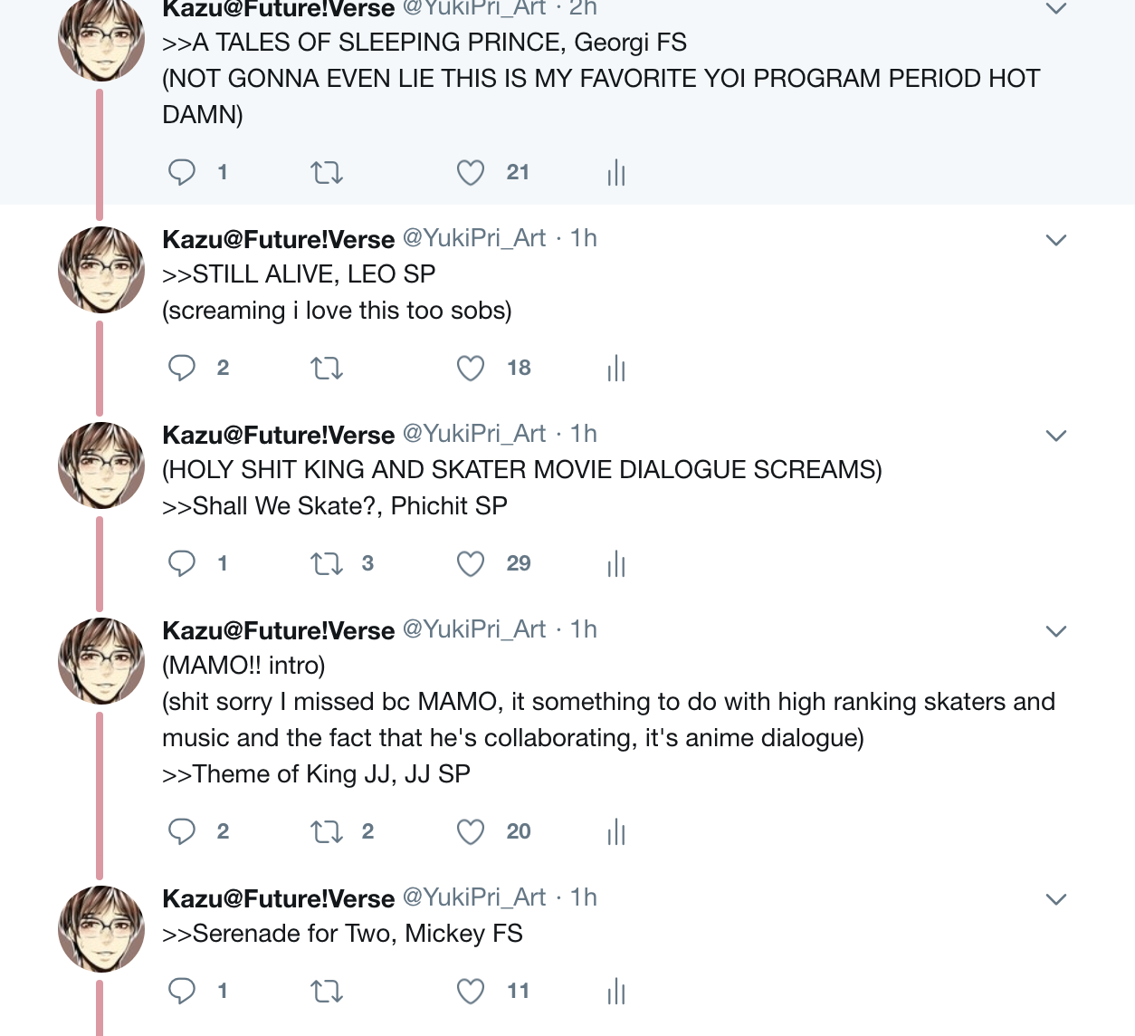
Task: Like the Tales of Sleeping Prince tweet
Action: tap(471, 172)
